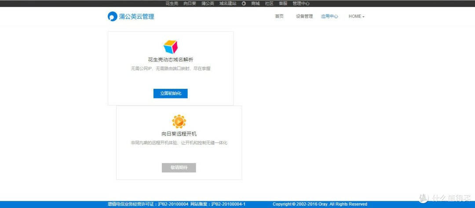Viewport: 475px width, 208px height.
Task: Click the 蒲公英云管理 logo icon
Action: coord(113,16)
